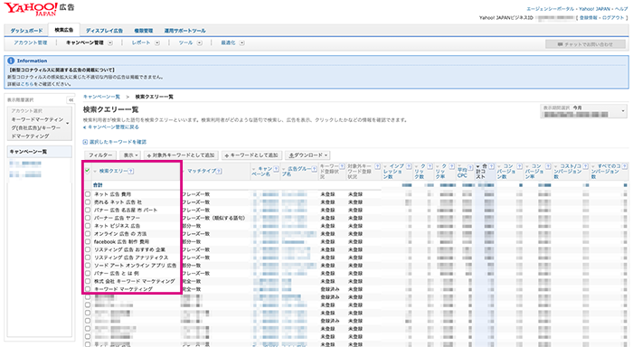Screen dimensions: 633x347
Task: Click the チャットでお問い合わせ button
Action: click(585, 44)
